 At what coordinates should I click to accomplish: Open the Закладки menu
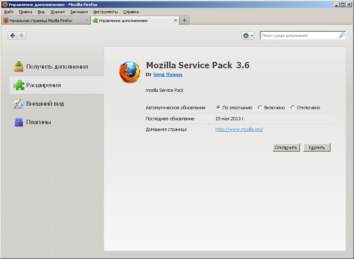(x=79, y=12)
